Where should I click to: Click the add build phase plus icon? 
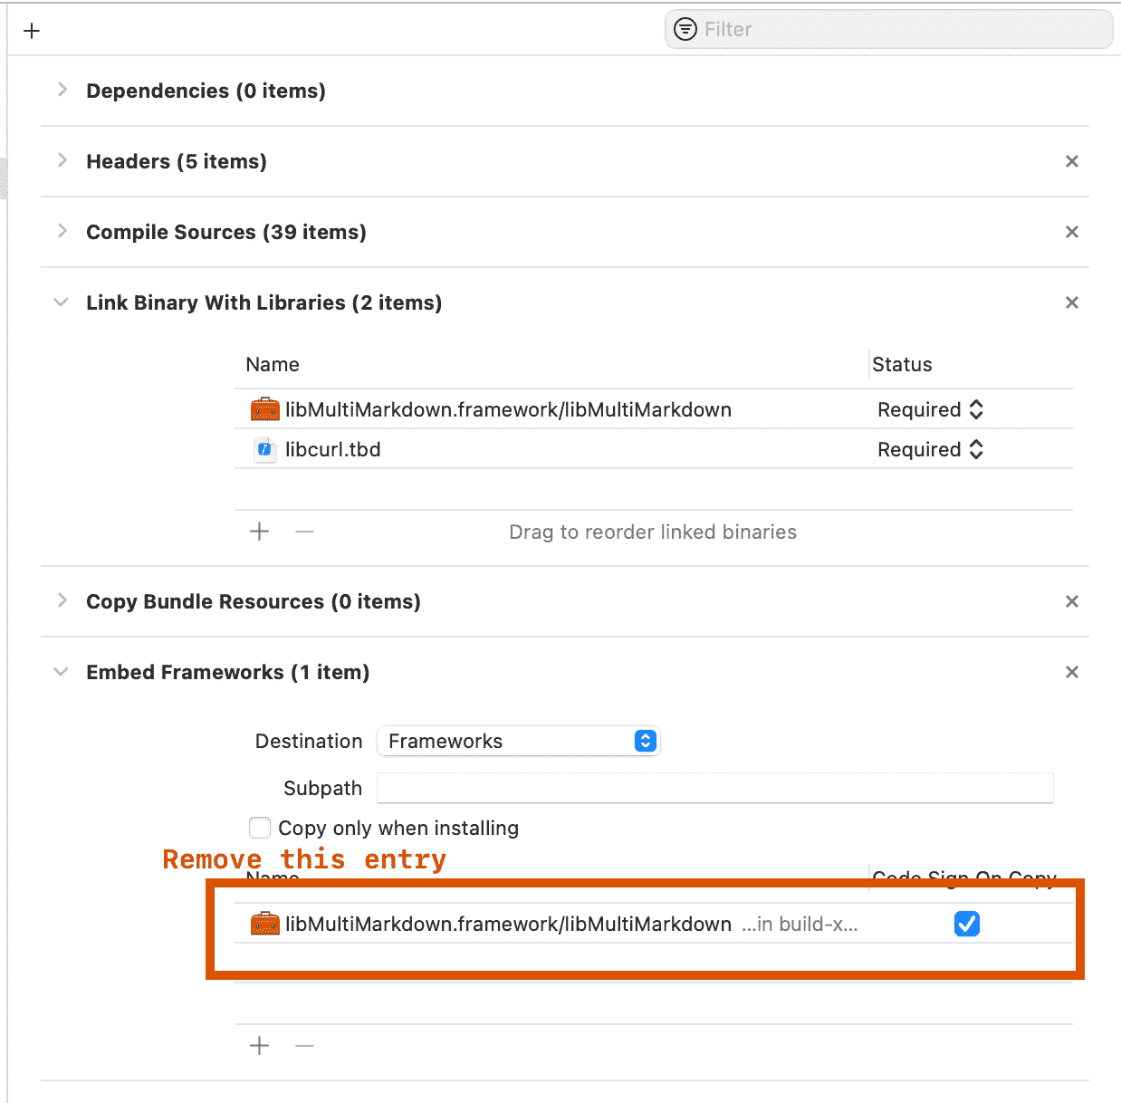(32, 31)
